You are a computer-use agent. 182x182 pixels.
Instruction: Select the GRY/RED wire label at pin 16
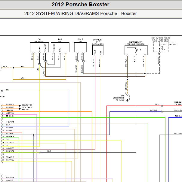click(10, 148)
